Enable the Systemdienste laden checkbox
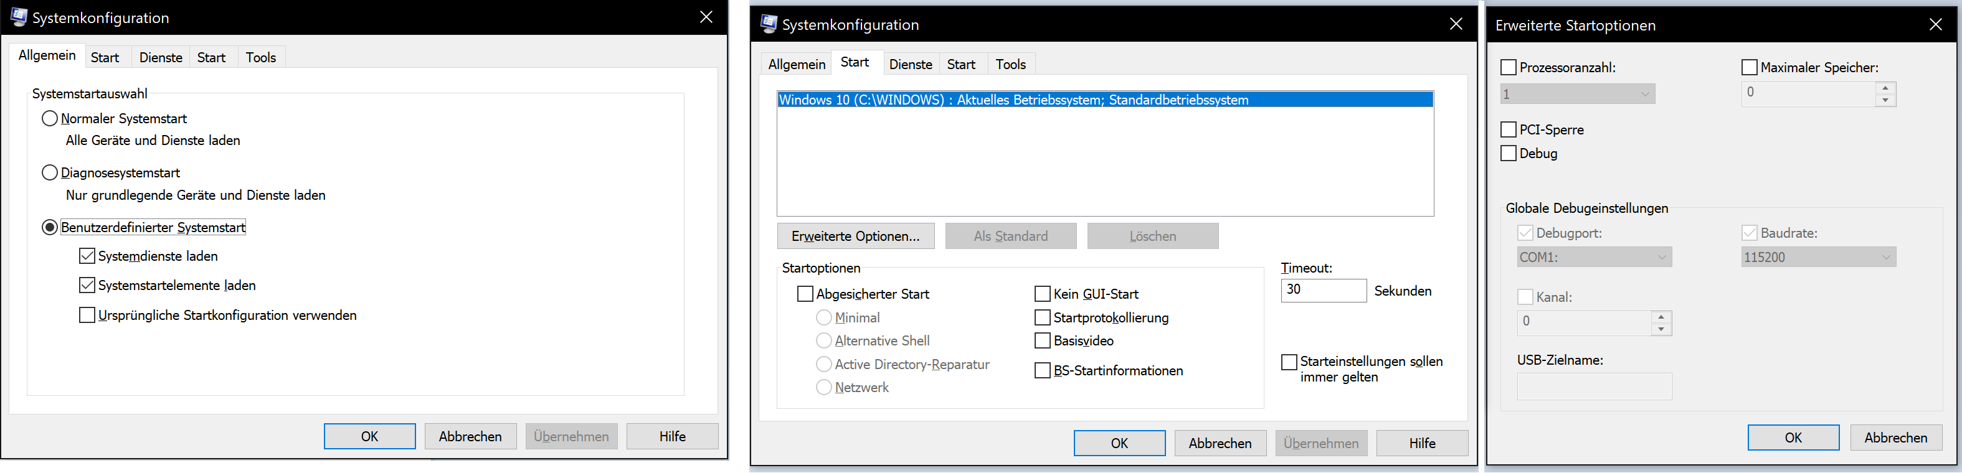 click(x=88, y=256)
